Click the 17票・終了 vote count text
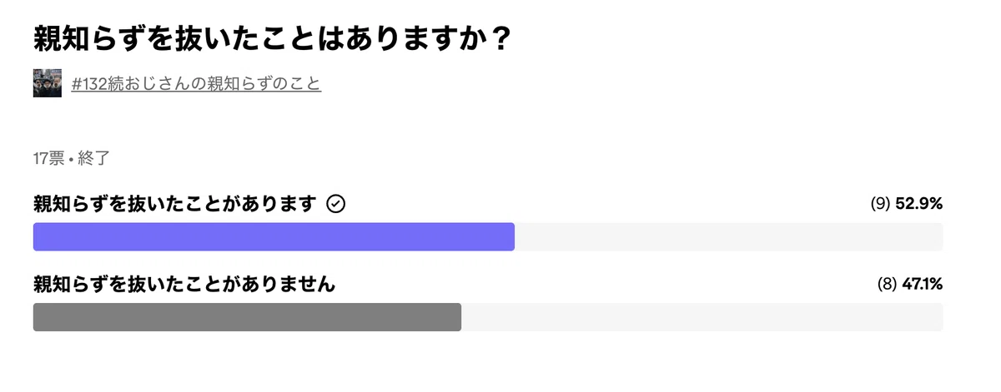 click(x=71, y=158)
